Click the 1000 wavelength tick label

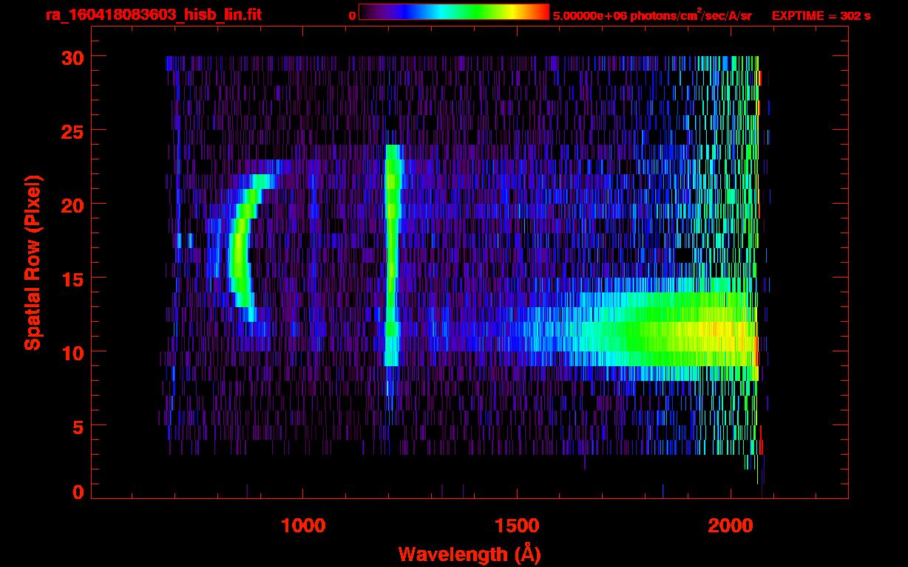(x=303, y=526)
